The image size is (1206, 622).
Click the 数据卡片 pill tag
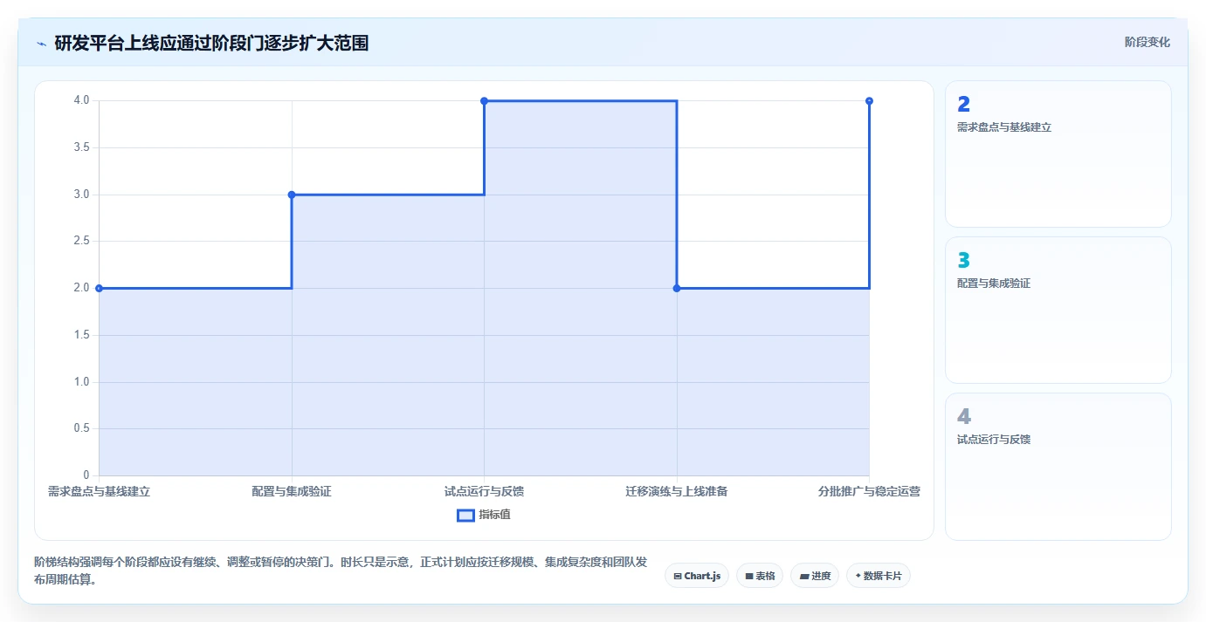[879, 576]
